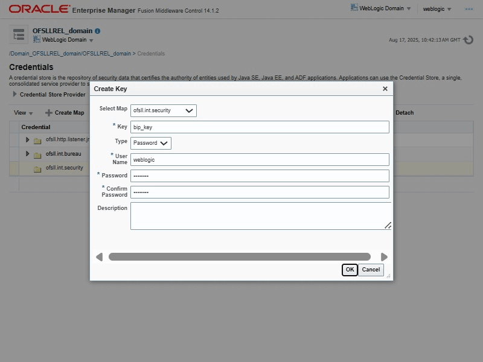Click the Description text area

point(261,216)
